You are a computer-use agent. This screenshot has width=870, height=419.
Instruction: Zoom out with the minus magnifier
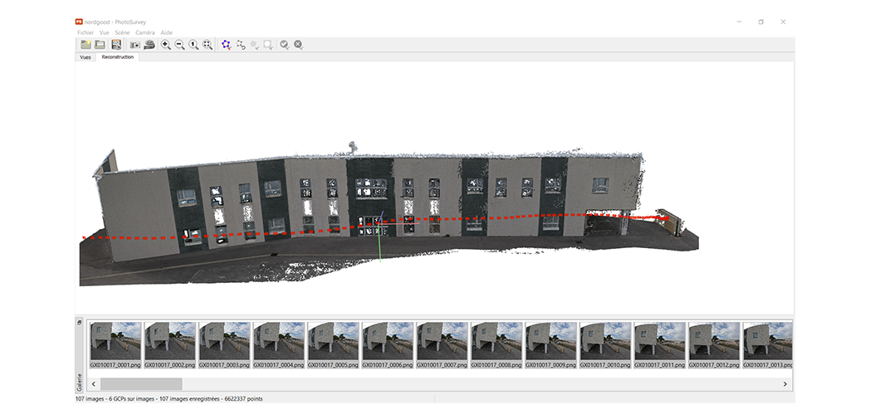coord(179,45)
